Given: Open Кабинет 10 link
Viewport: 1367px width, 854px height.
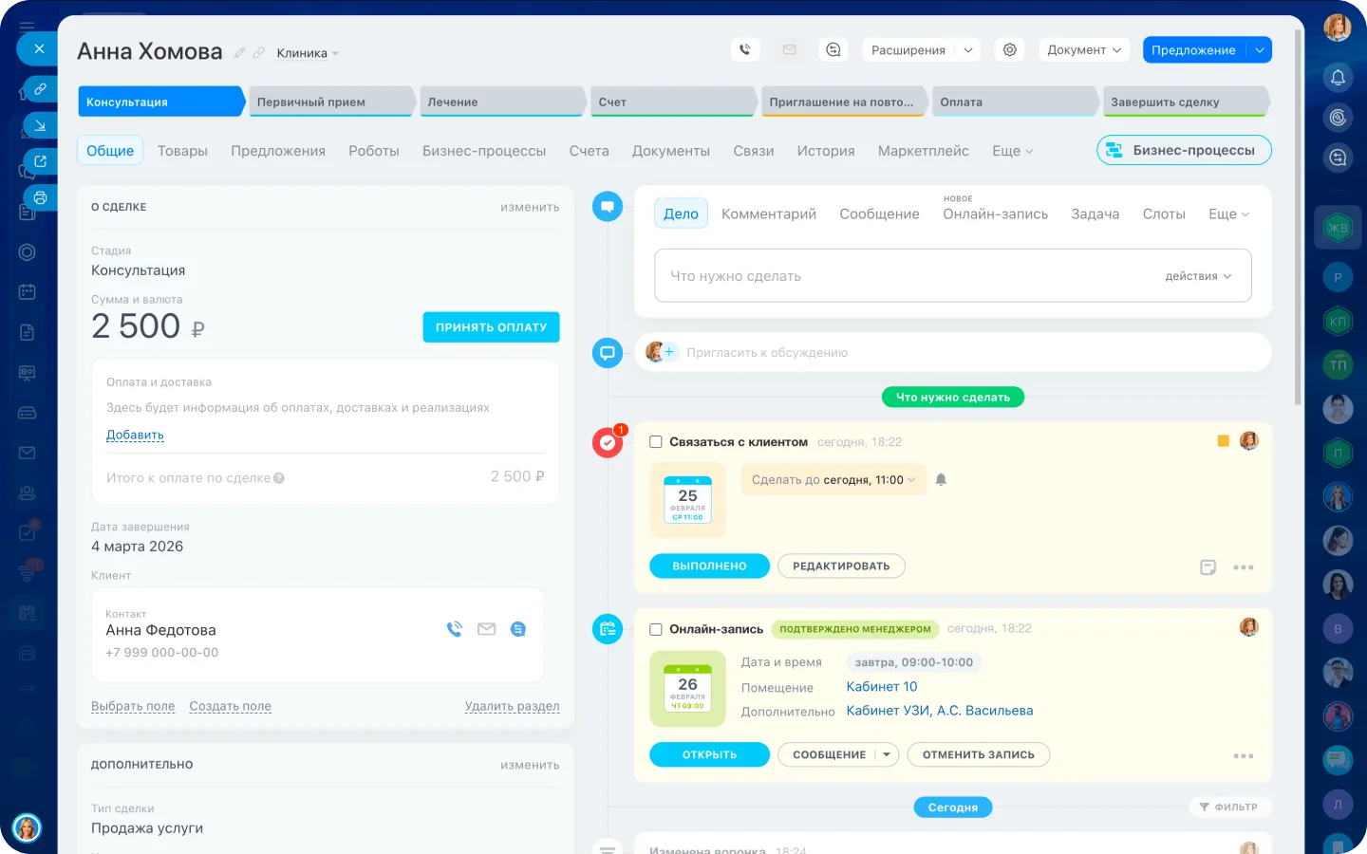Looking at the screenshot, I should (x=882, y=687).
